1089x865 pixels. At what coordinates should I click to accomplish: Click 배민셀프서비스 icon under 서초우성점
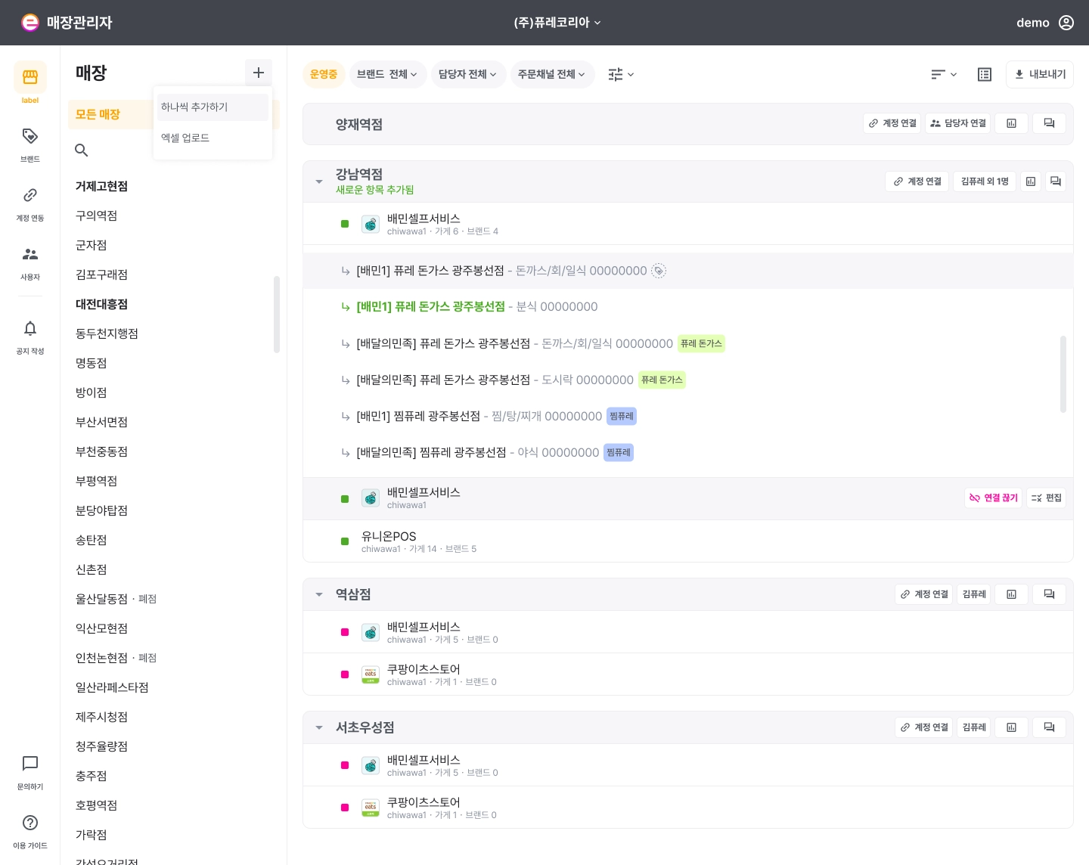point(371,766)
